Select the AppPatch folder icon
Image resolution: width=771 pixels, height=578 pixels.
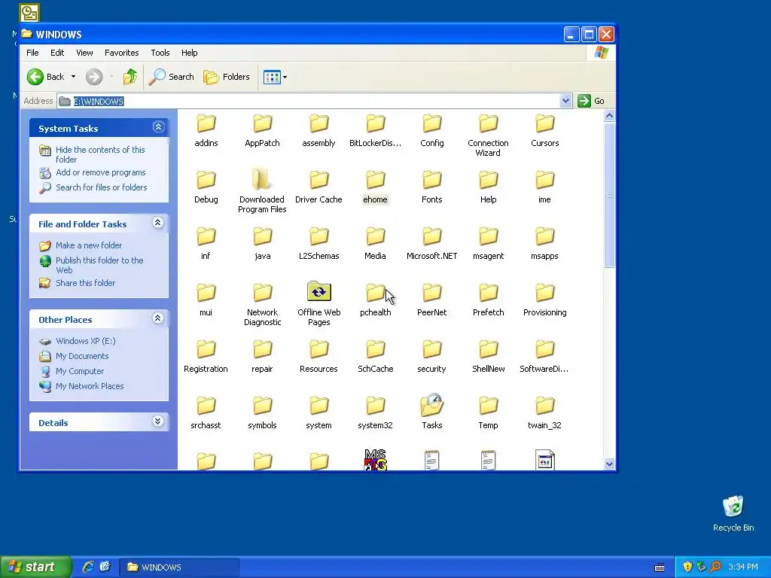tap(263, 124)
